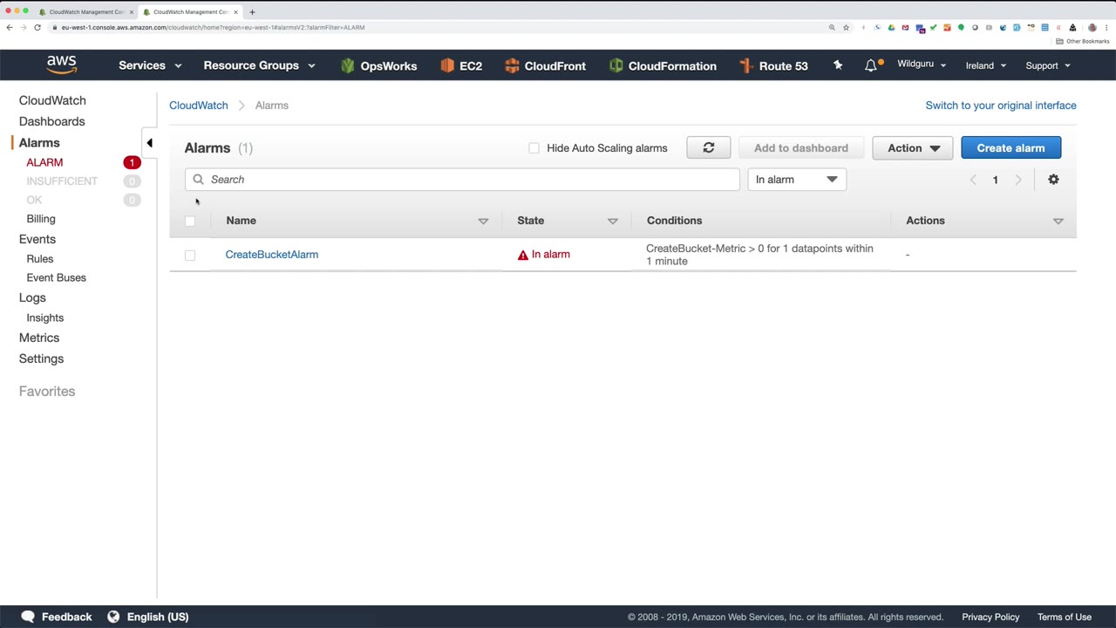Open the OpsWorks shortcut

(378, 65)
